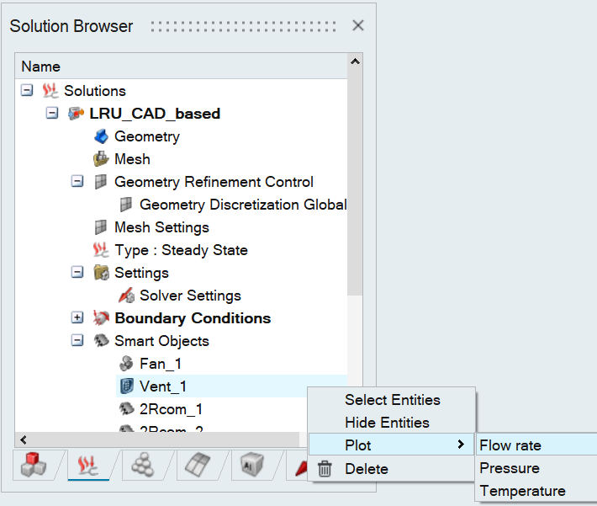Collapse the Smart Objects node
The width and height of the screenshot is (597, 506).
click(77, 341)
